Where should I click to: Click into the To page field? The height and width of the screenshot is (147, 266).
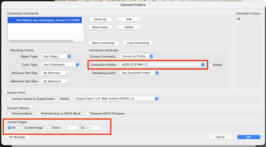coord(94,128)
